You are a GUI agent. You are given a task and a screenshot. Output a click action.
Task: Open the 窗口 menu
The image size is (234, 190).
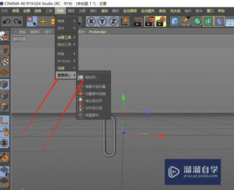[x=210, y=11]
